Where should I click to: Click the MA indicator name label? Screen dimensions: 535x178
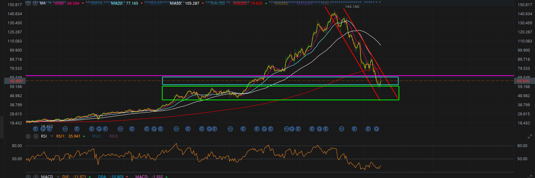(43, 3)
